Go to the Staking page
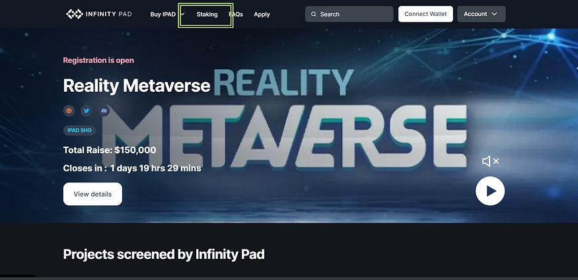Screen dimensions: 578x280 [207, 14]
